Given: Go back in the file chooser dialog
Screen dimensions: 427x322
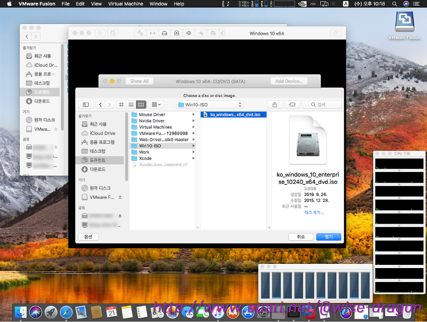Looking at the screenshot, I should click(x=100, y=105).
